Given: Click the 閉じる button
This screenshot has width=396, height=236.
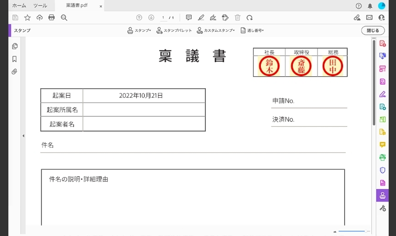Looking at the screenshot, I should (x=373, y=30).
